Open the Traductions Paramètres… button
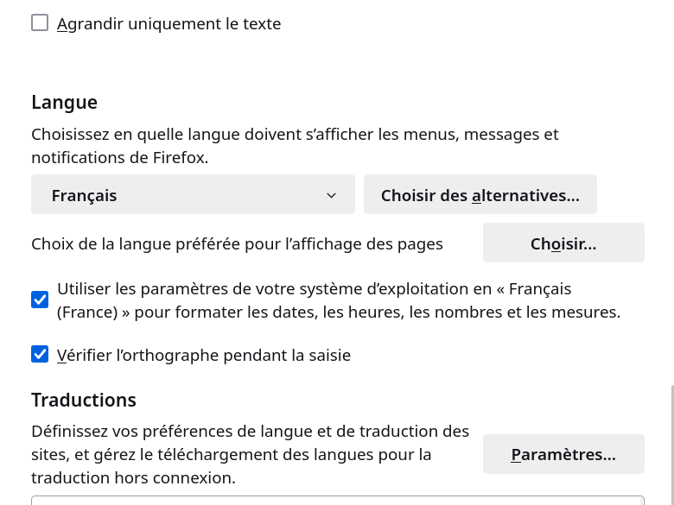This screenshot has width=674, height=505. point(563,454)
